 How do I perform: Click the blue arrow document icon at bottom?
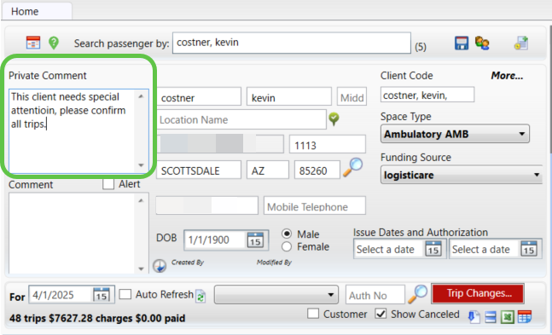click(x=474, y=317)
